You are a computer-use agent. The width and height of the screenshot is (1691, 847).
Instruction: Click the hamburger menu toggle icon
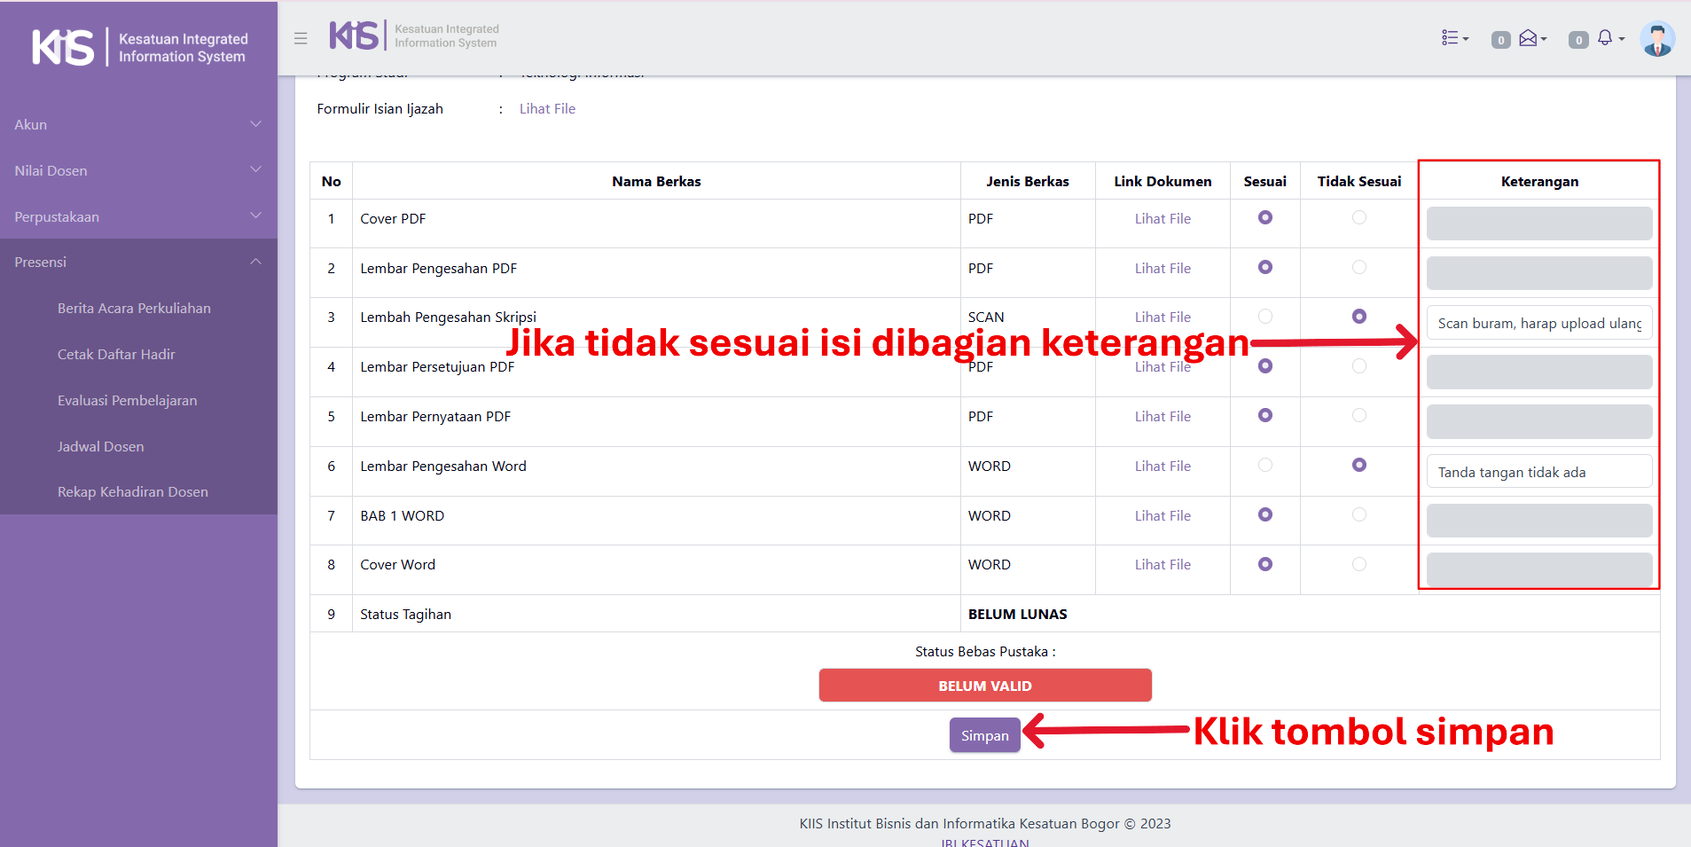click(x=301, y=38)
